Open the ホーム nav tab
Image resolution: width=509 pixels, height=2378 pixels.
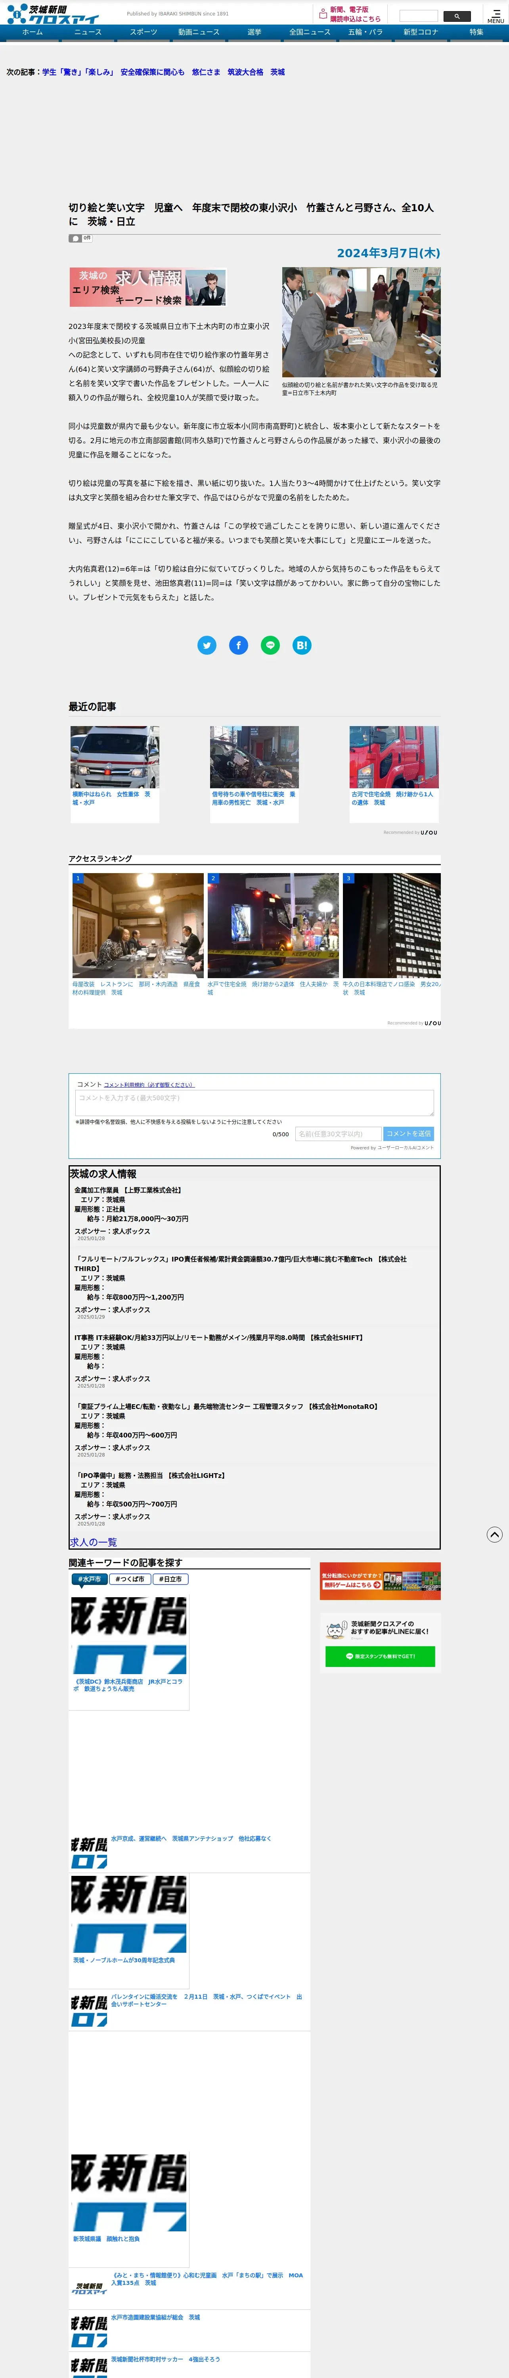pos(33,32)
